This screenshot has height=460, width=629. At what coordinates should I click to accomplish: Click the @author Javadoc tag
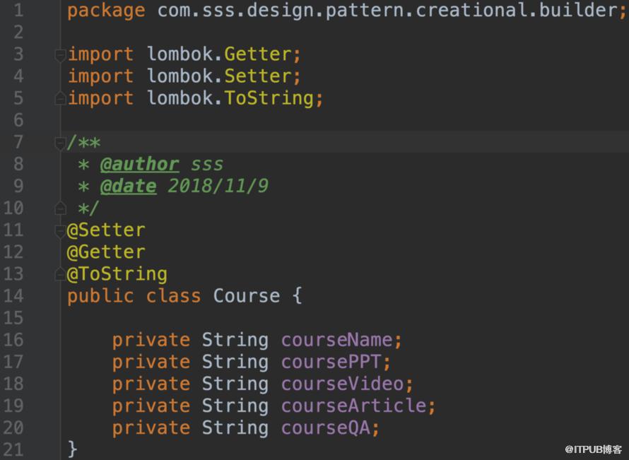(x=140, y=165)
